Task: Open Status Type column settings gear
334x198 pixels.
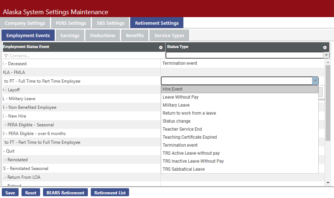Action: 325,48
